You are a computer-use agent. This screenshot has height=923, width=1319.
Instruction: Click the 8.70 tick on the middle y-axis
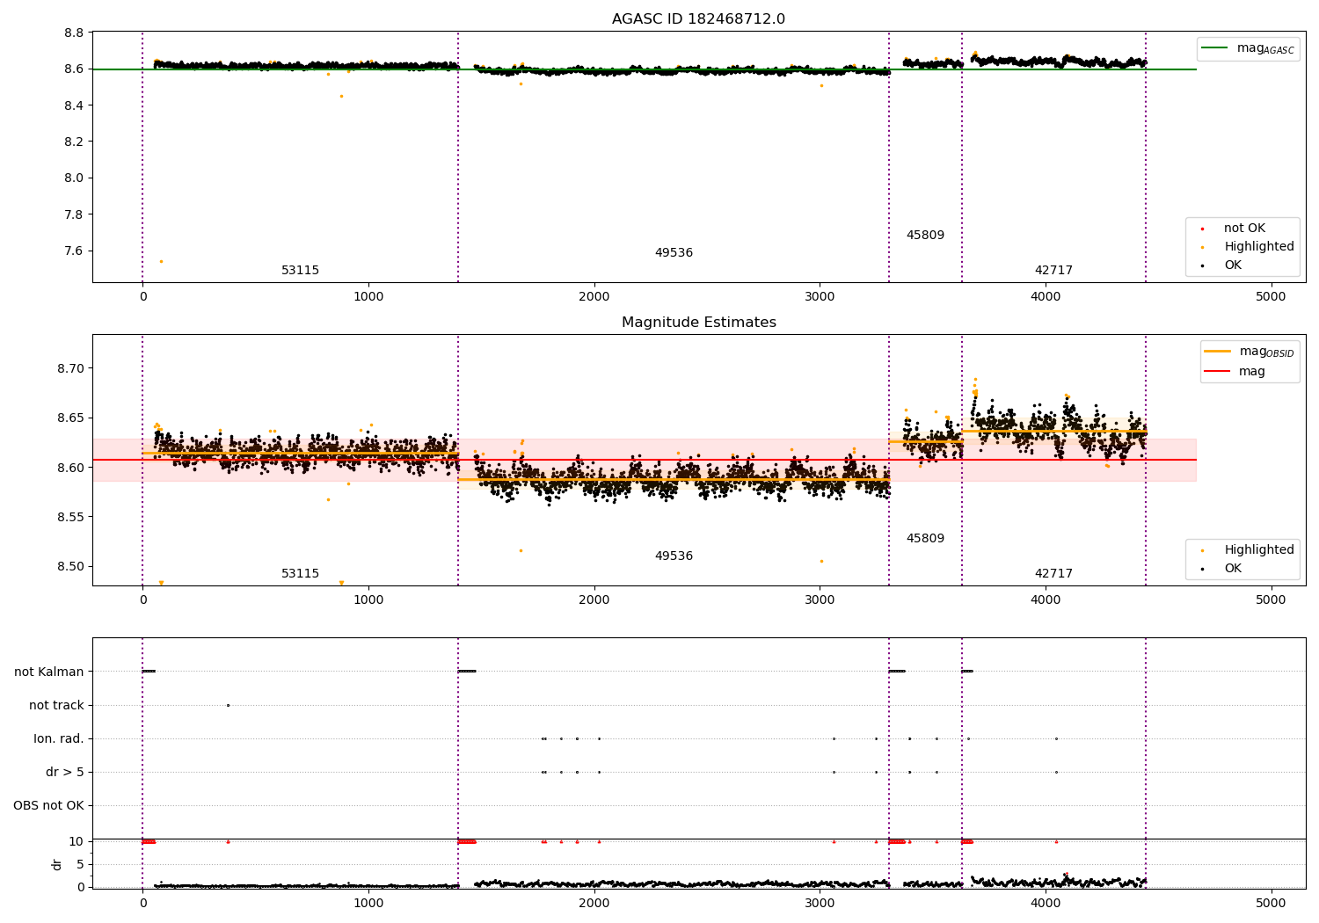click(71, 368)
